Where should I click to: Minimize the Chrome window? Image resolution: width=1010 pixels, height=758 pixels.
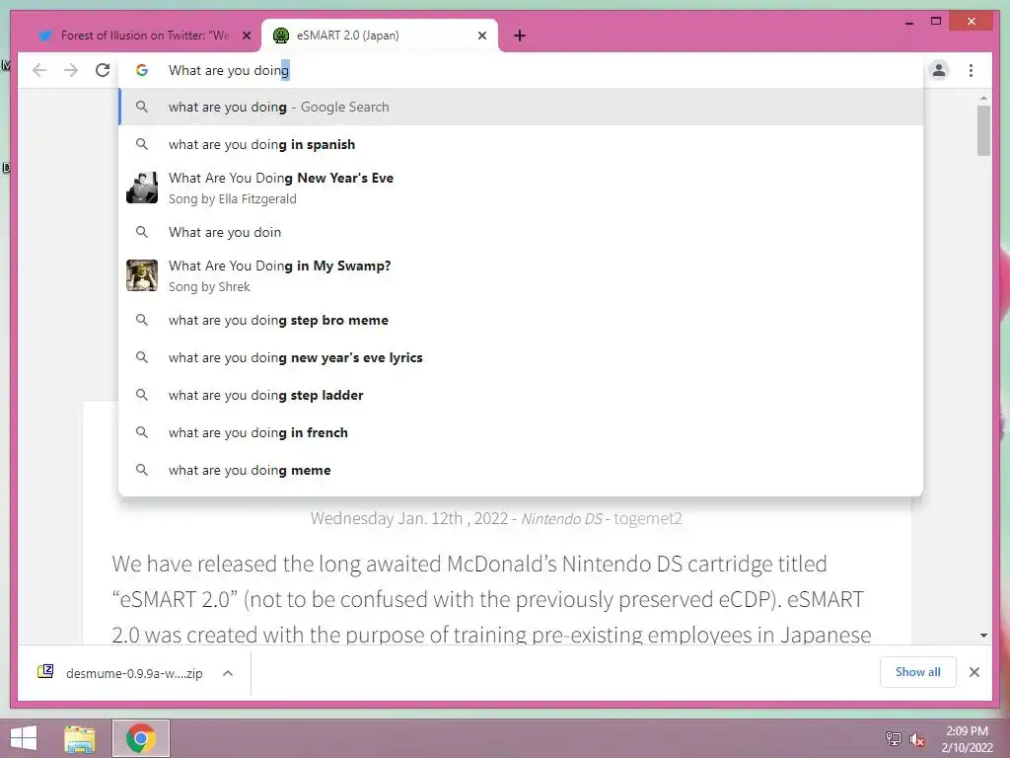[x=908, y=22]
